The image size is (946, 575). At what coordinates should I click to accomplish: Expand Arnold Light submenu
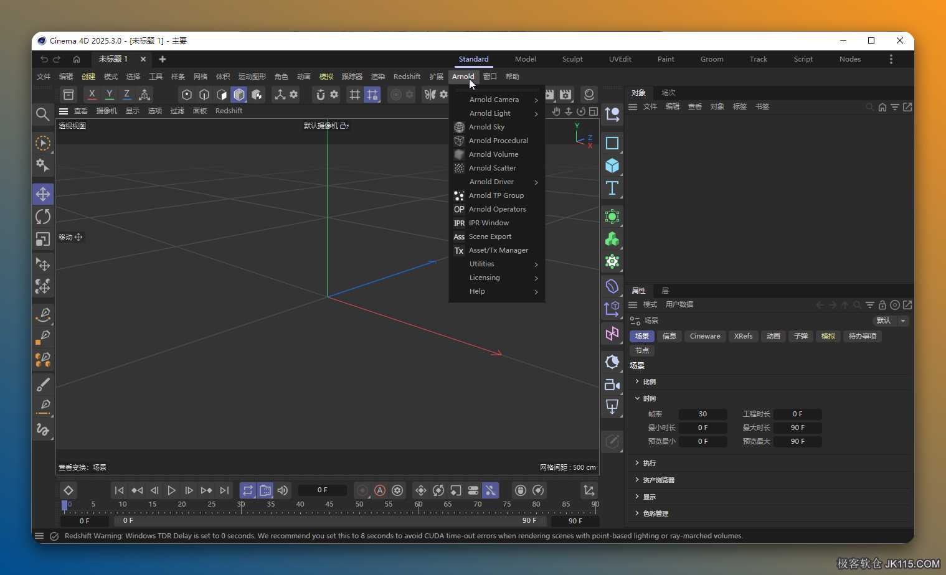(x=497, y=113)
